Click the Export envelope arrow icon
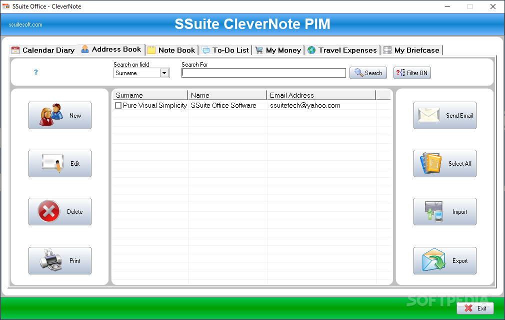The image size is (505, 320). coord(434,260)
